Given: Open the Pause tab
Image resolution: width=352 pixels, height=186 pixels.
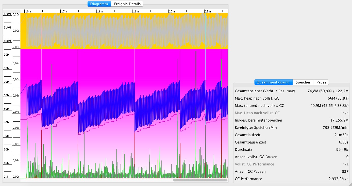Looking at the screenshot, I should coord(321,82).
